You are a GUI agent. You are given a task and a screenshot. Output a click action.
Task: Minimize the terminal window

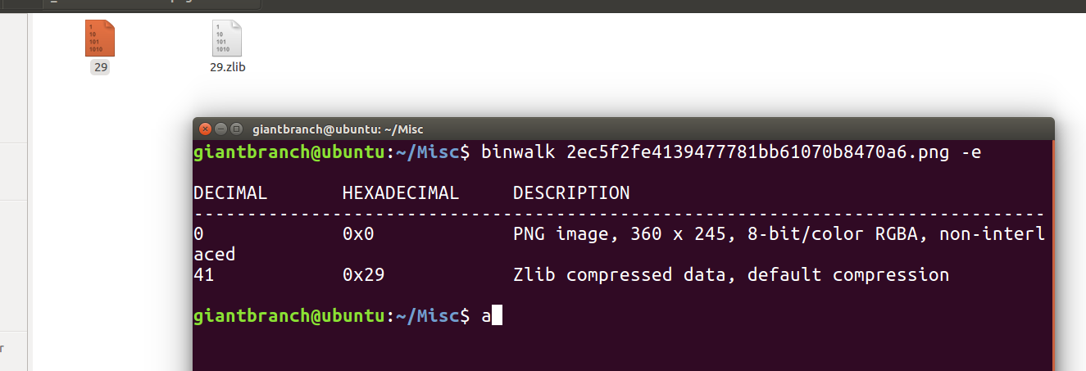(221, 129)
